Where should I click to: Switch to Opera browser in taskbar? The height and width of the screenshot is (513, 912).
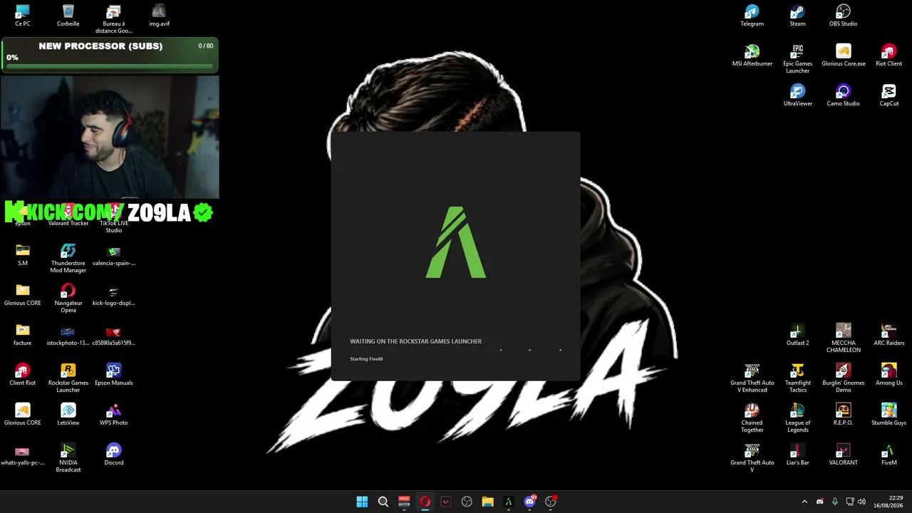pyautogui.click(x=425, y=502)
